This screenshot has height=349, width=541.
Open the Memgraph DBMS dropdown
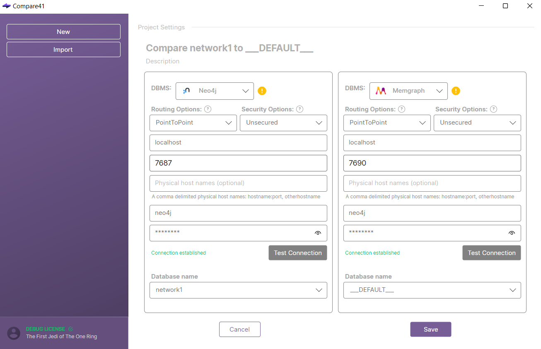[x=408, y=91]
